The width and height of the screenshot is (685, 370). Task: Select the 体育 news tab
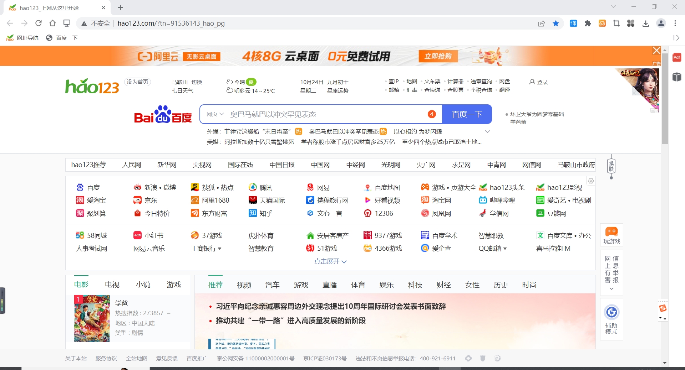coord(358,285)
